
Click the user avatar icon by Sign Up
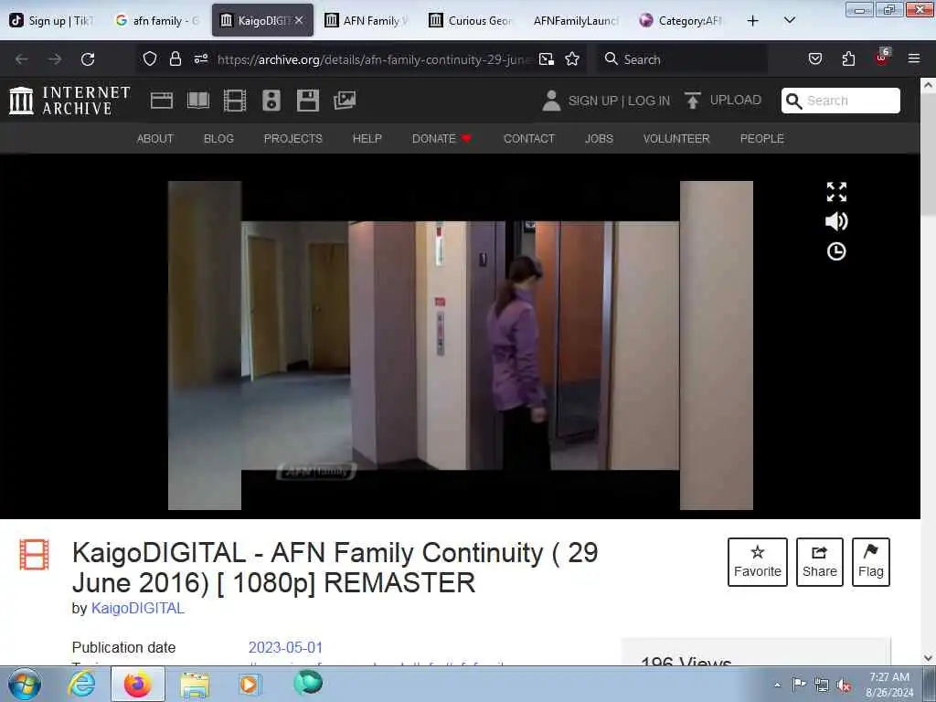(x=551, y=101)
